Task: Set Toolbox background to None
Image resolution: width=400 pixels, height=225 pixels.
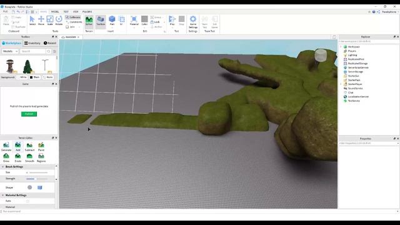Action: click(x=48, y=77)
